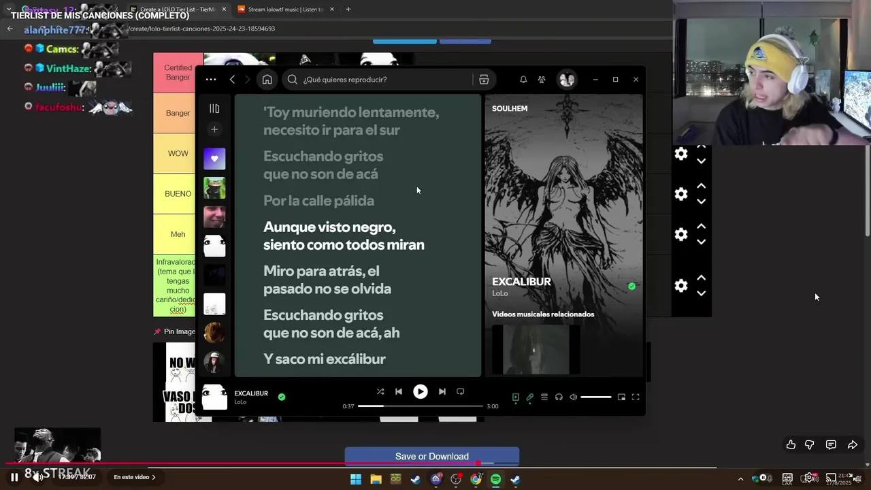This screenshot has width=871, height=490.
Task: Toggle YouTube subtitles button
Action: (x=787, y=478)
